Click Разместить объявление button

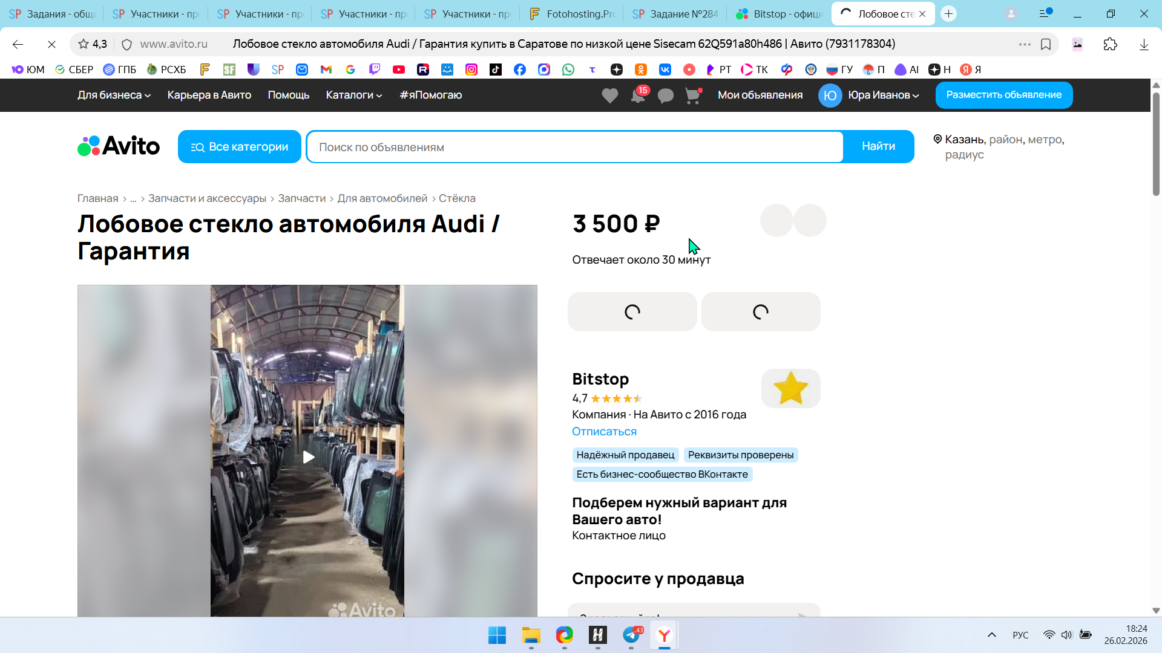click(1003, 95)
